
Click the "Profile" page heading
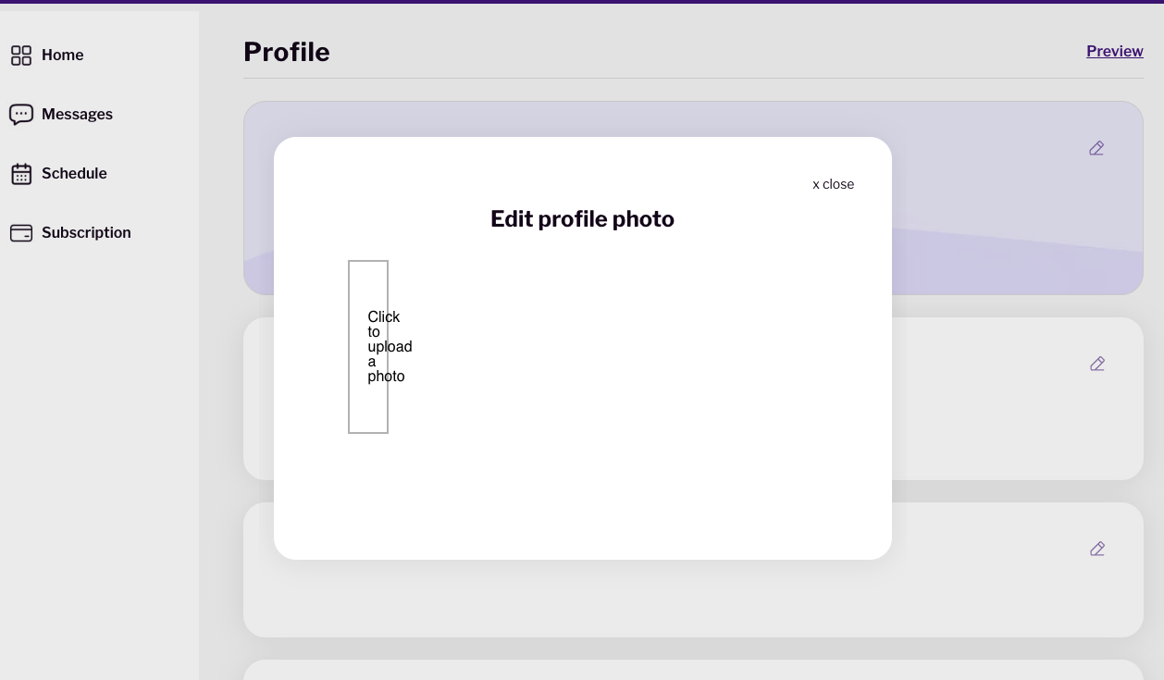[x=286, y=52]
